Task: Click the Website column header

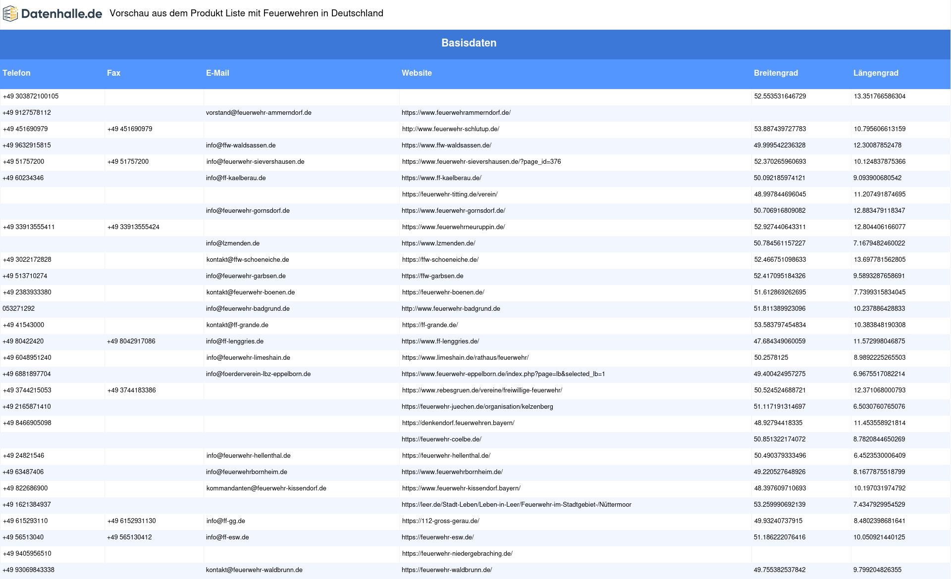Action: 417,73
